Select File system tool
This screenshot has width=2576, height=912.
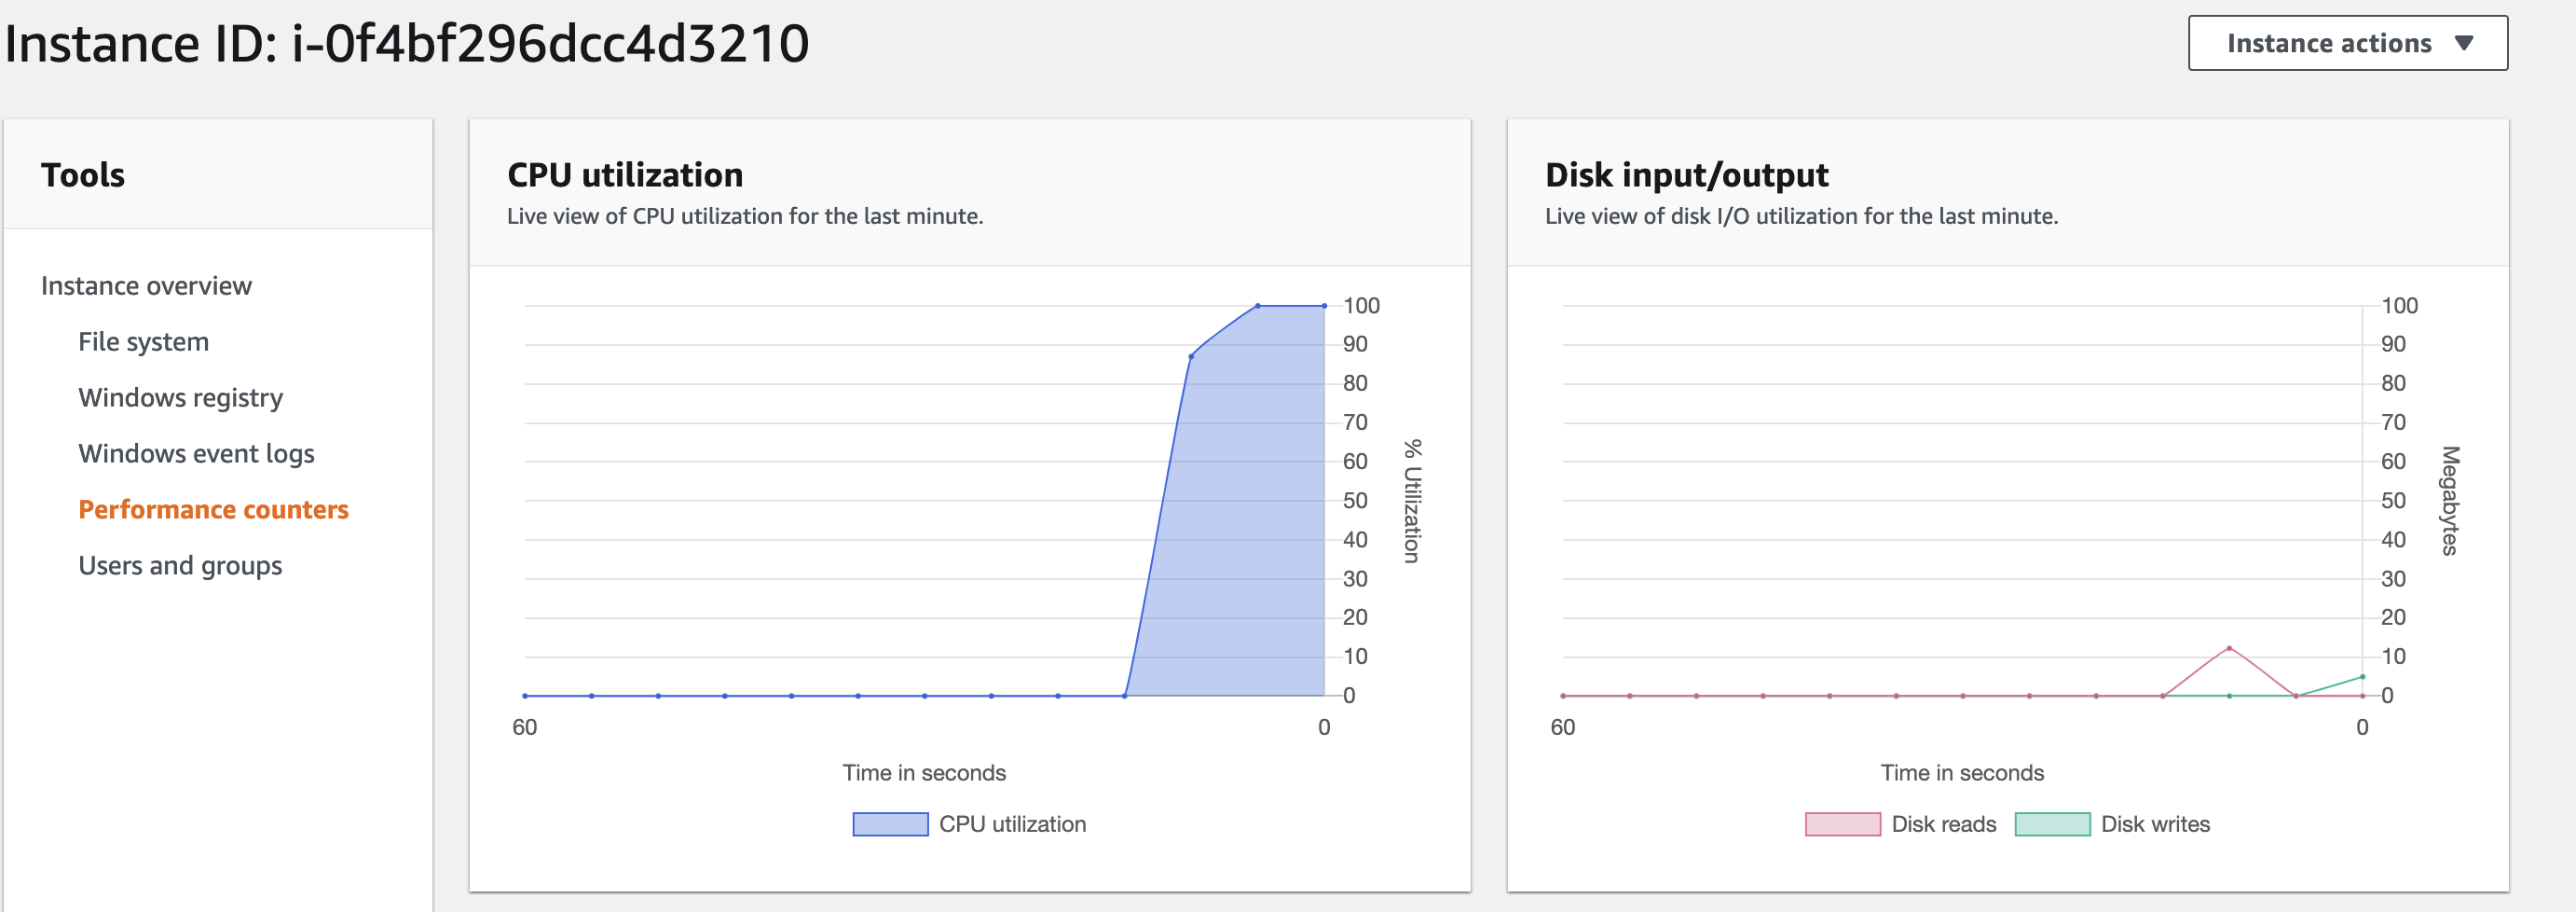click(x=143, y=342)
